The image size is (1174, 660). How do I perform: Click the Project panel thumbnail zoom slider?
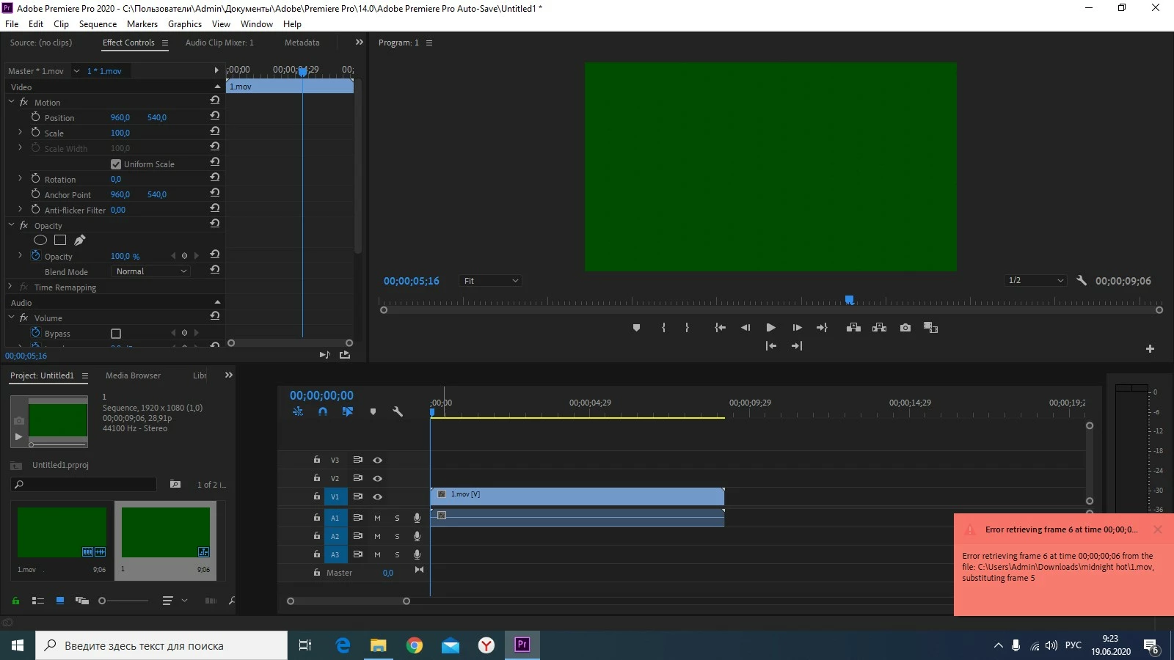coord(102,601)
